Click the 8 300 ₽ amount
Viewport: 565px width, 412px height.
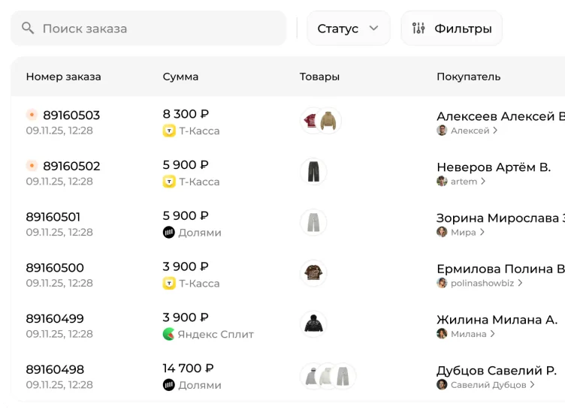186,114
